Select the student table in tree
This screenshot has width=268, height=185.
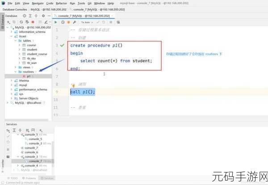(x=32, y=50)
